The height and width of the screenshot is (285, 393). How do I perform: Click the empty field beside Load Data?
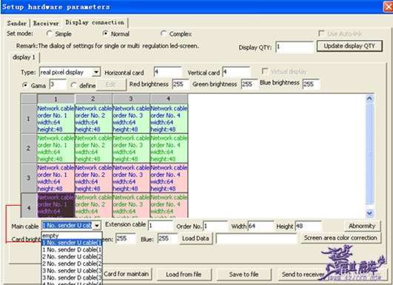click(256, 238)
